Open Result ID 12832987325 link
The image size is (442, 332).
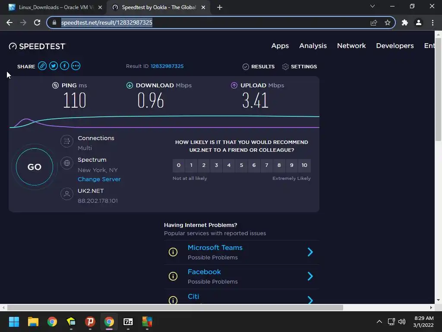pyautogui.click(x=167, y=66)
